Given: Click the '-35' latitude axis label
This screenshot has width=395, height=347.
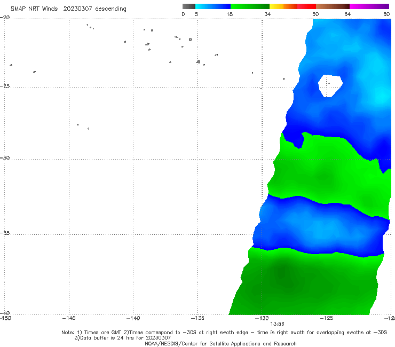Looking at the screenshot, I should [x=5, y=233].
